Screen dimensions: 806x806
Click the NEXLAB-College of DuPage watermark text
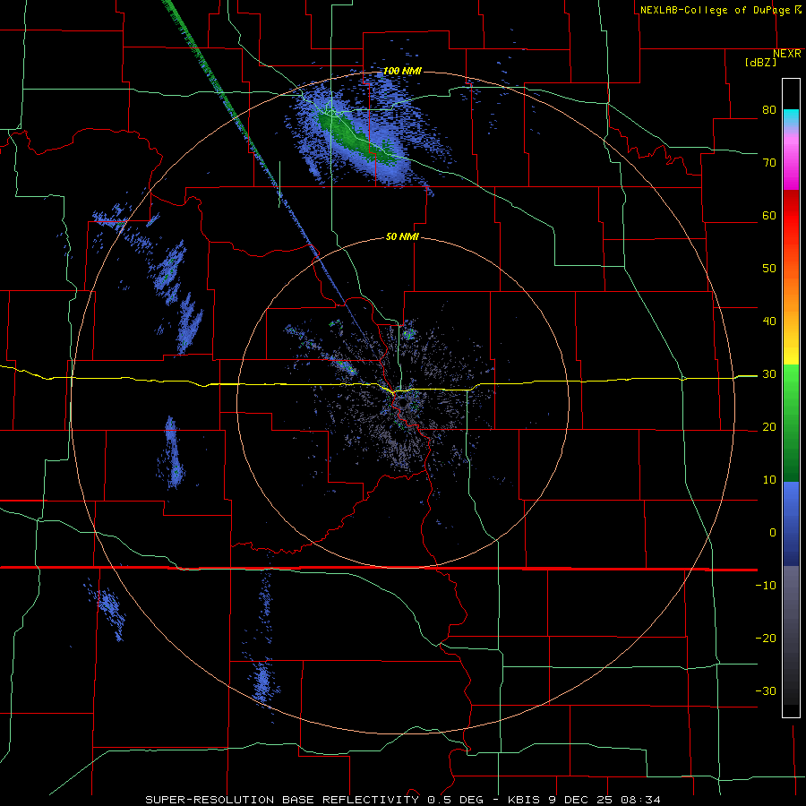point(720,10)
